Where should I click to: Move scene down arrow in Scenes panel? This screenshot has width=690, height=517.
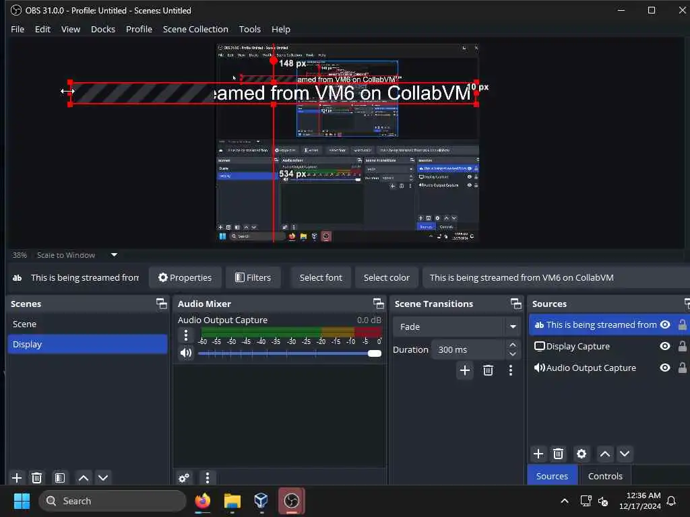coord(103,477)
